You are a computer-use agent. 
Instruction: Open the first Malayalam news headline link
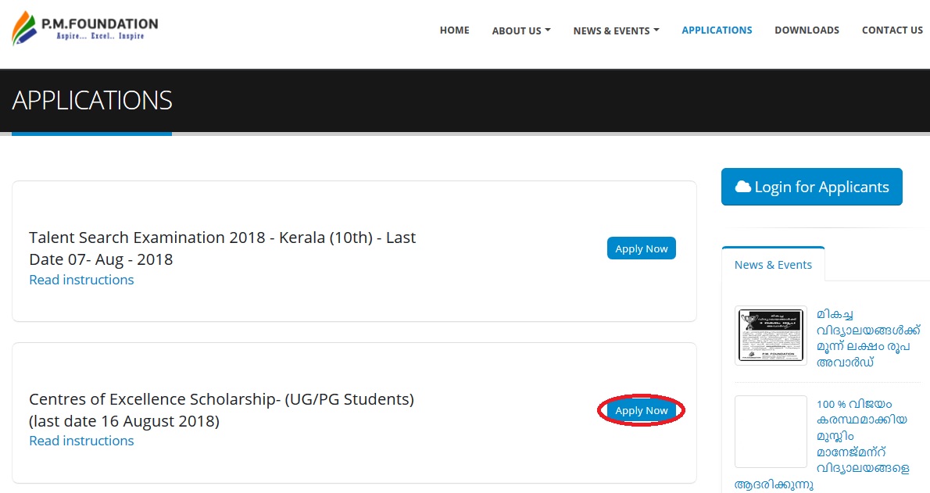click(867, 338)
